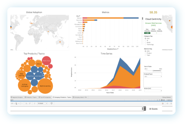The width and height of the screenshot is (185, 124).
Task: Select the Product radio under Mention Flag
Action: 145,53
